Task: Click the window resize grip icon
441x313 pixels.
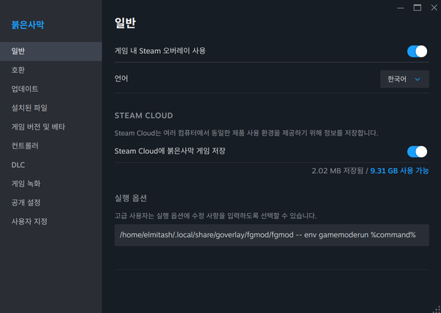Action: (x=437, y=309)
